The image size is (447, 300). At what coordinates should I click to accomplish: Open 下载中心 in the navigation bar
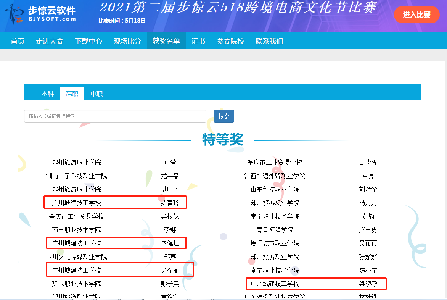[88, 41]
